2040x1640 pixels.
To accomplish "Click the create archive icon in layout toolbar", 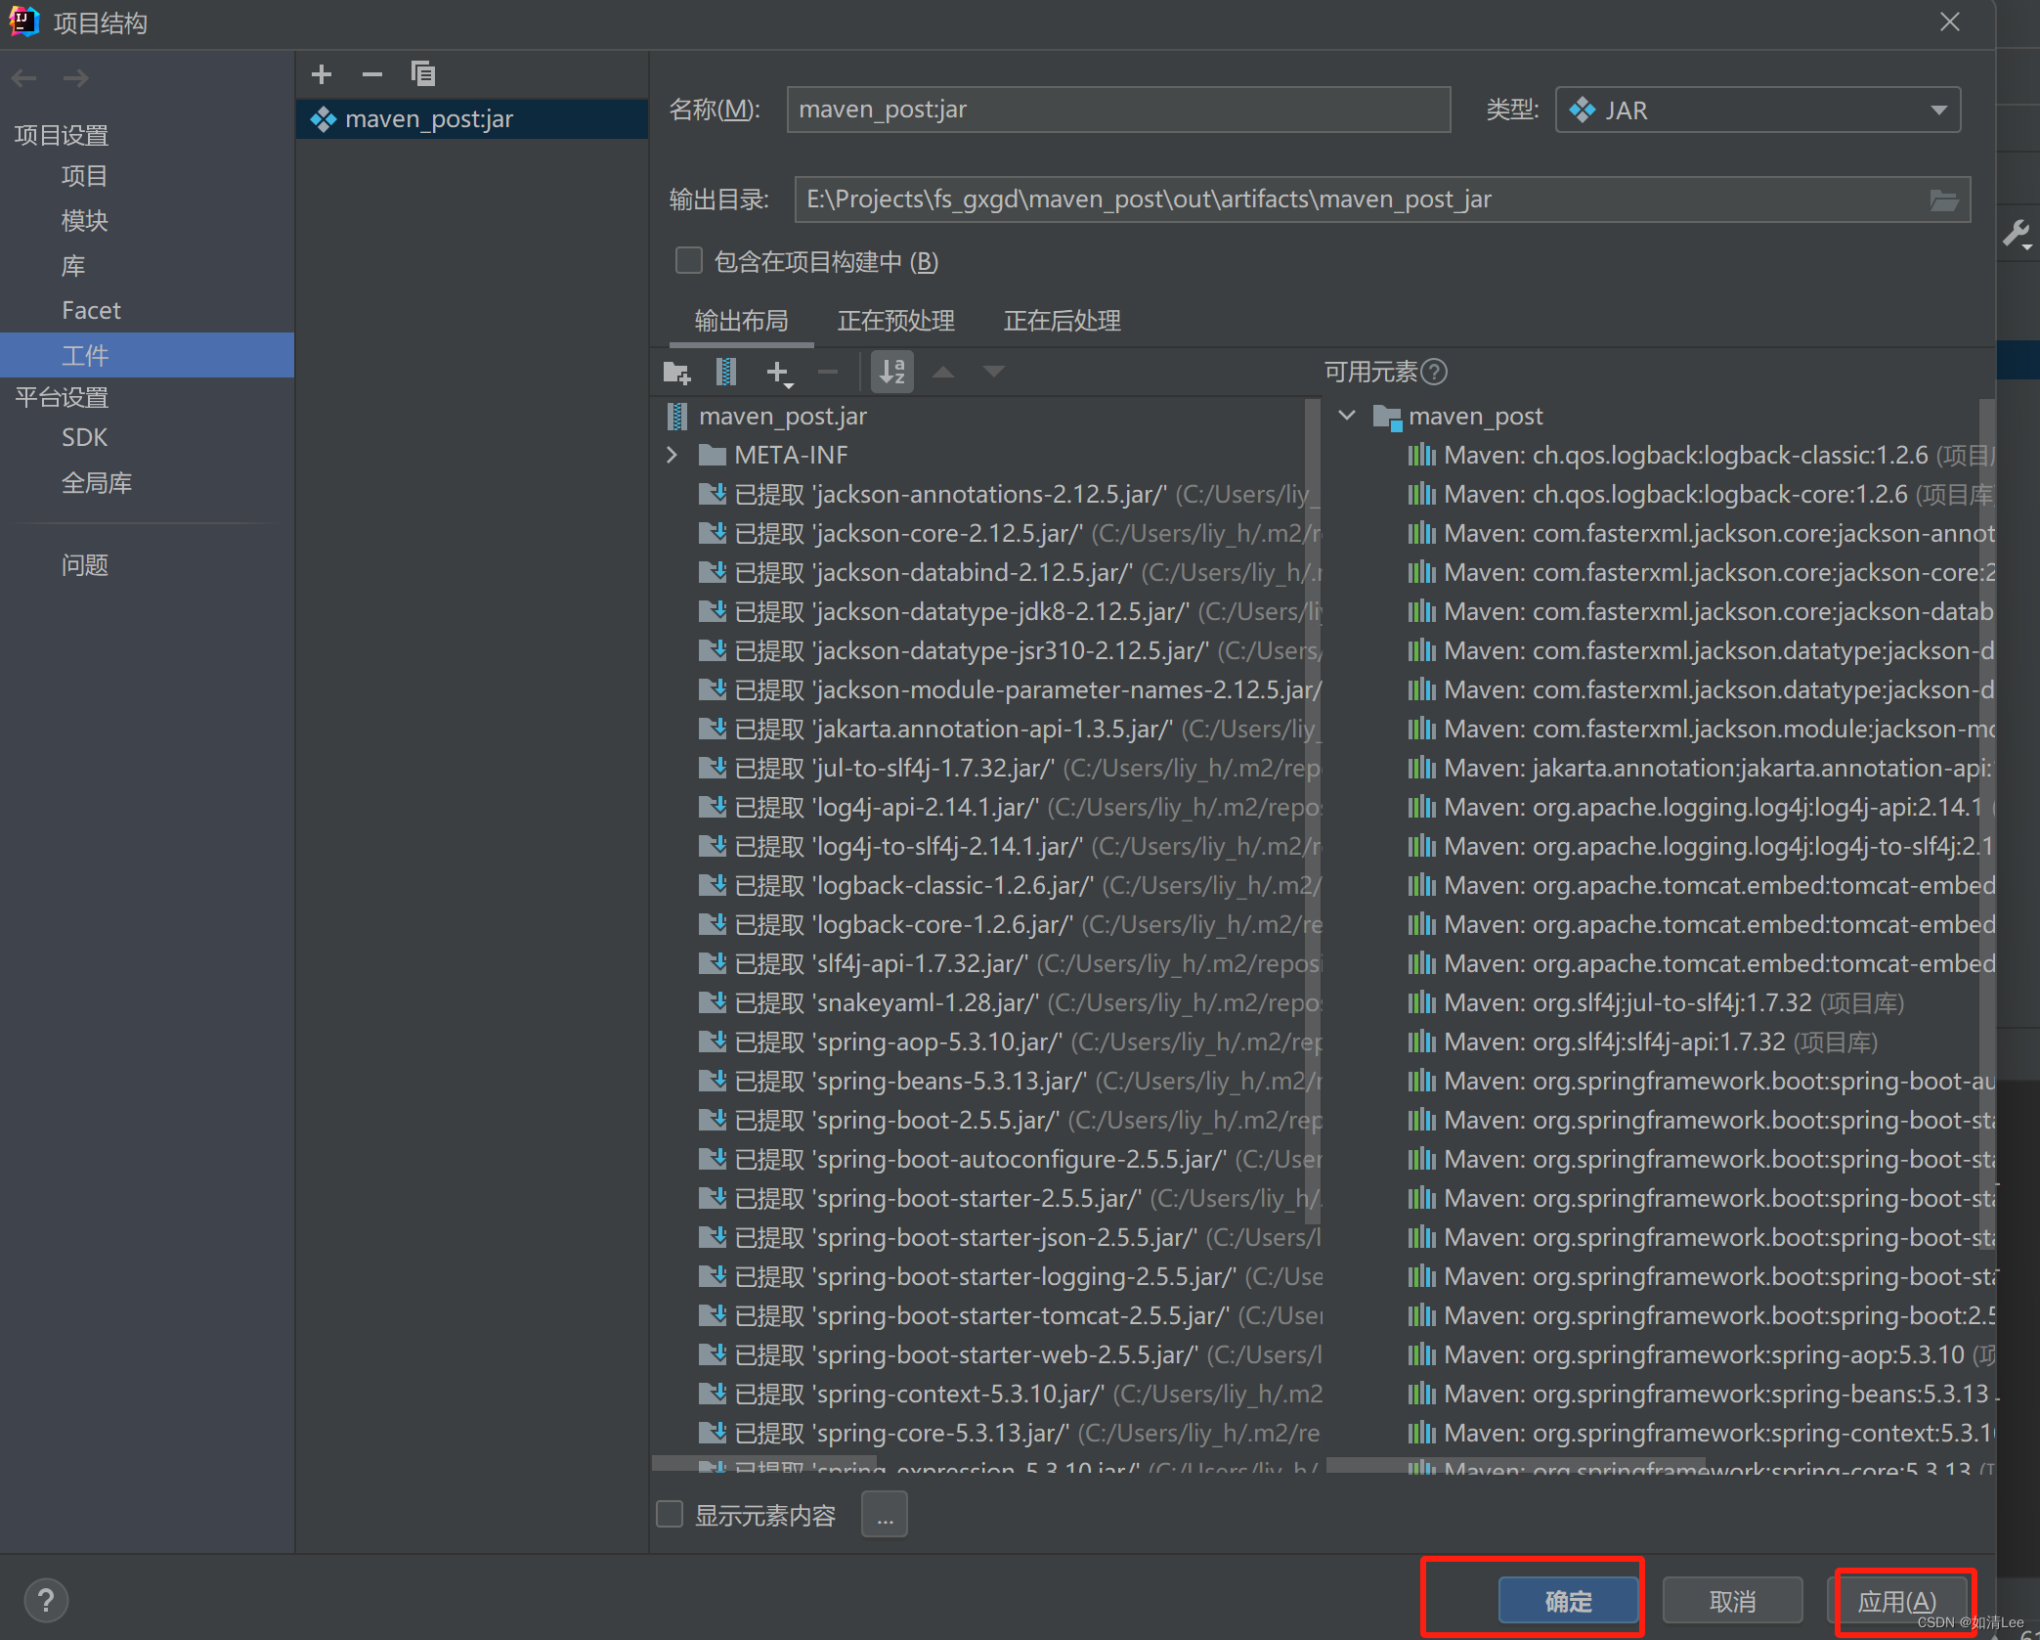I will point(725,373).
